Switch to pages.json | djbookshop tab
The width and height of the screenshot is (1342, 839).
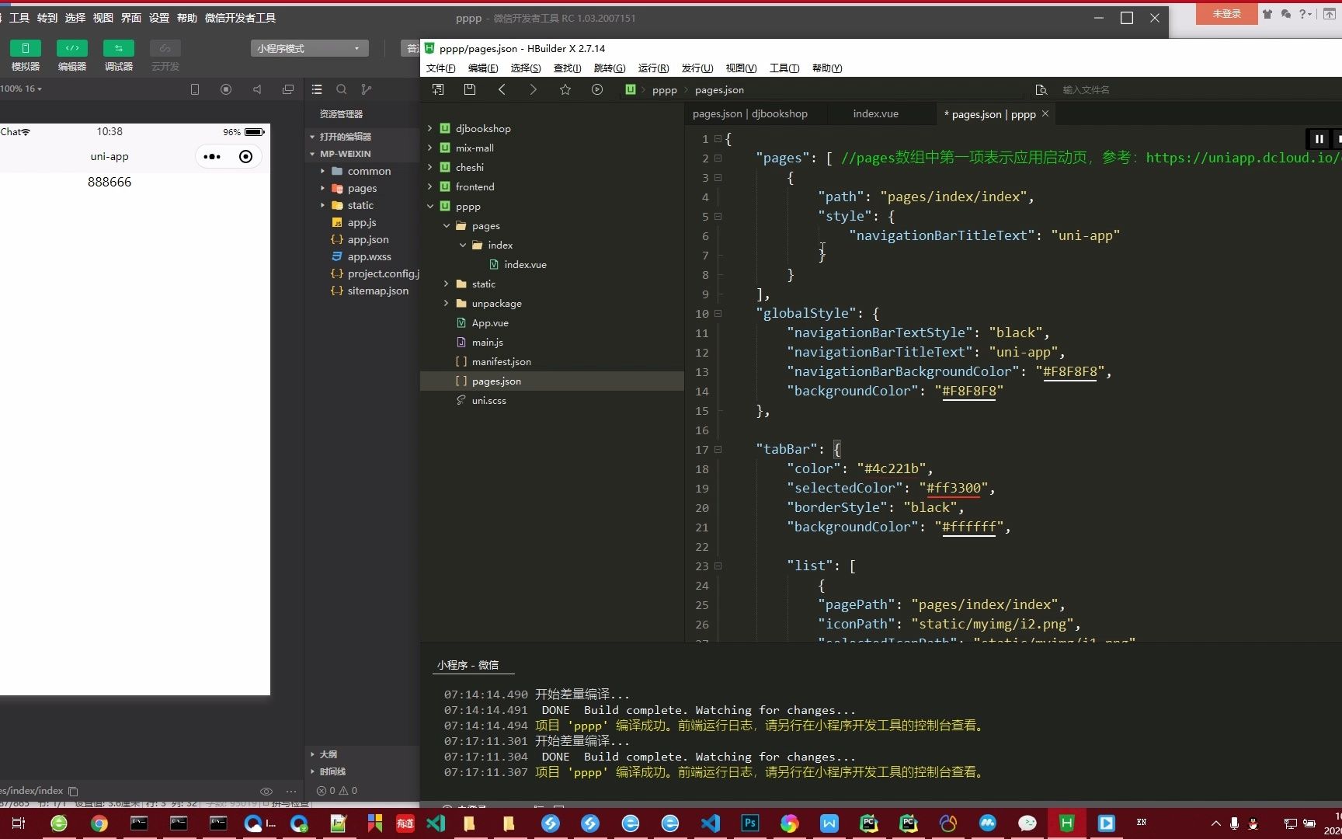point(749,114)
